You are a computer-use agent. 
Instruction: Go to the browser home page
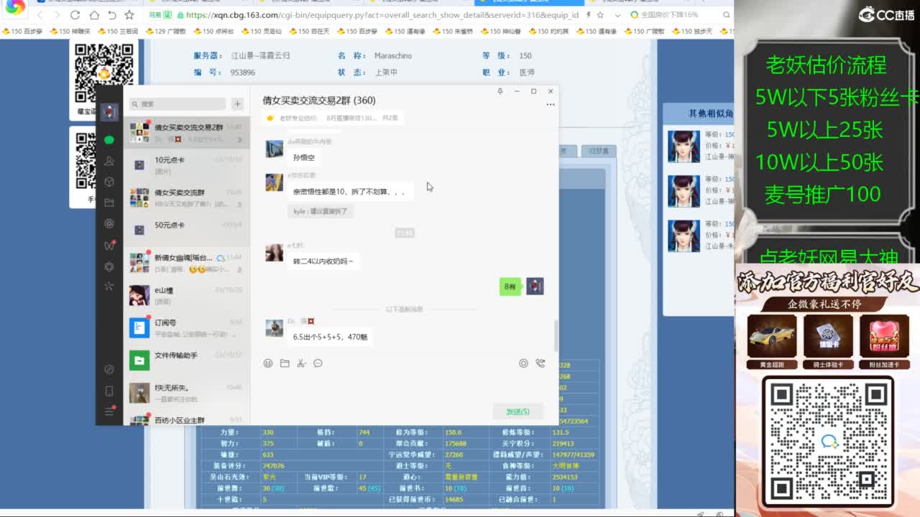tap(94, 14)
